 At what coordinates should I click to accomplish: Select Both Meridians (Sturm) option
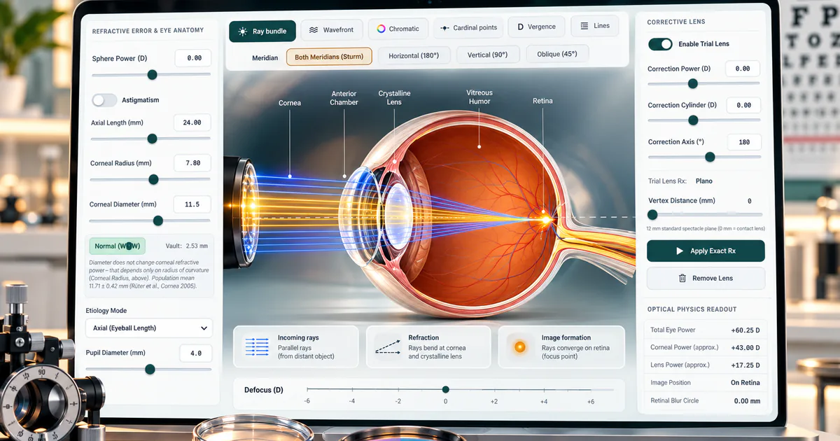coord(329,57)
